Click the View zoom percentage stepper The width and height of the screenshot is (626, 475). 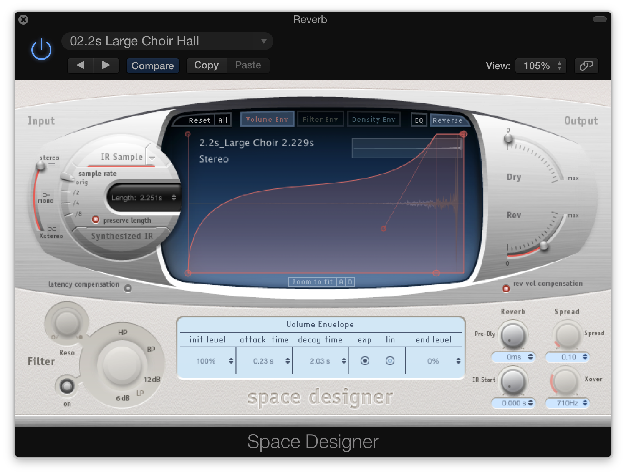pos(560,65)
